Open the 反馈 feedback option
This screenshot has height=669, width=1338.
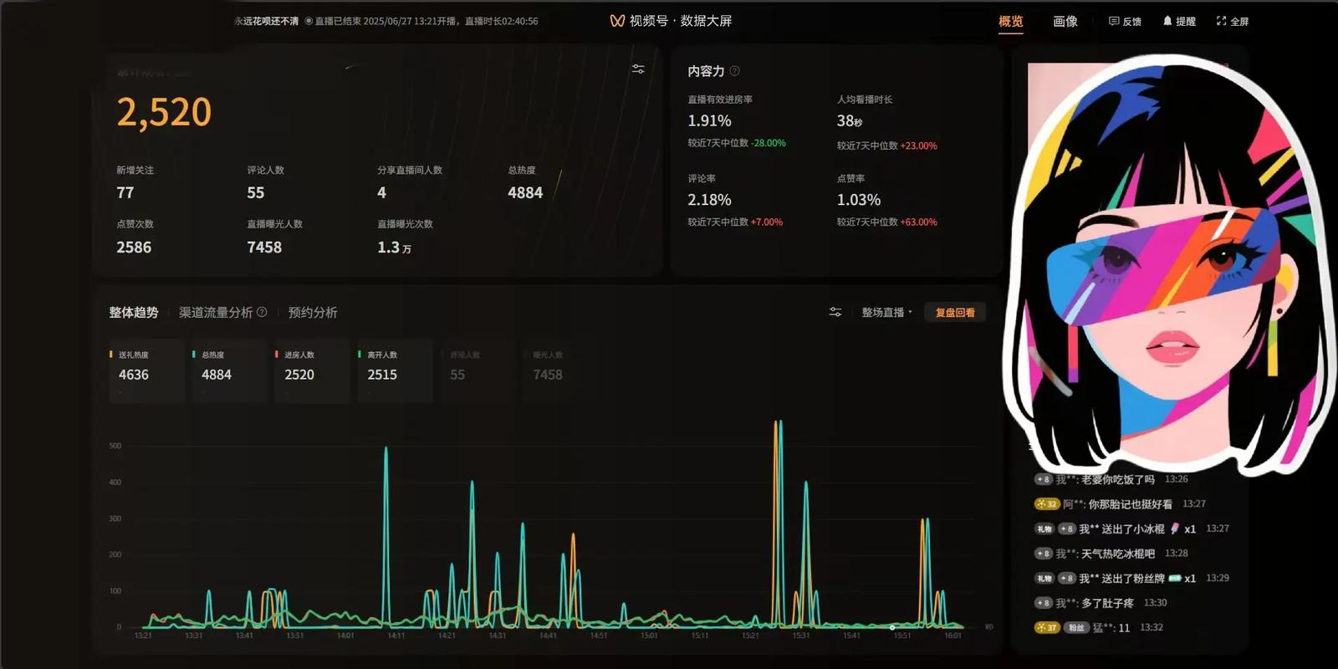pos(1125,22)
